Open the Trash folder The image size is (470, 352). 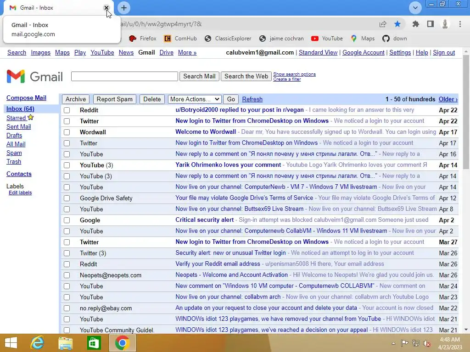point(14,162)
